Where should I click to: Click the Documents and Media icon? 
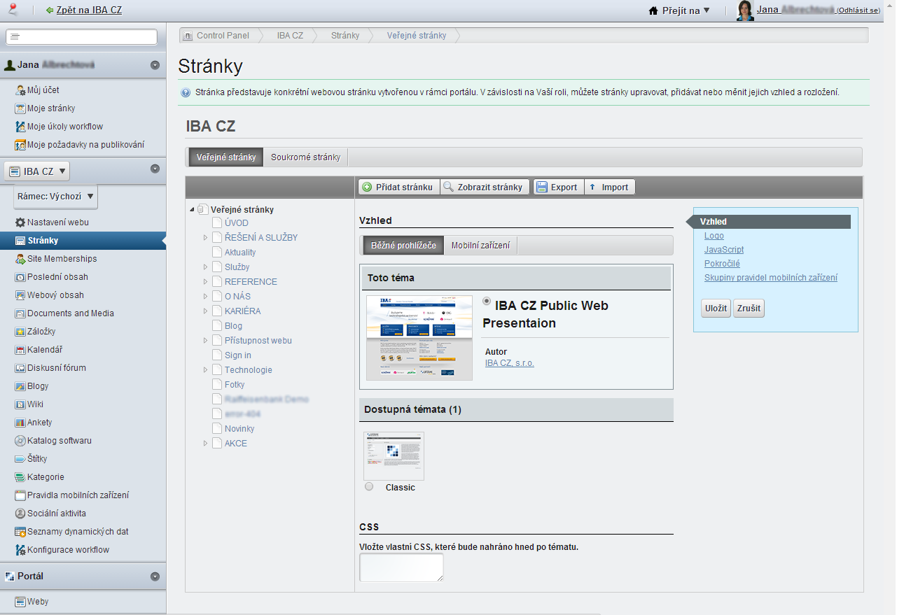pos(20,313)
